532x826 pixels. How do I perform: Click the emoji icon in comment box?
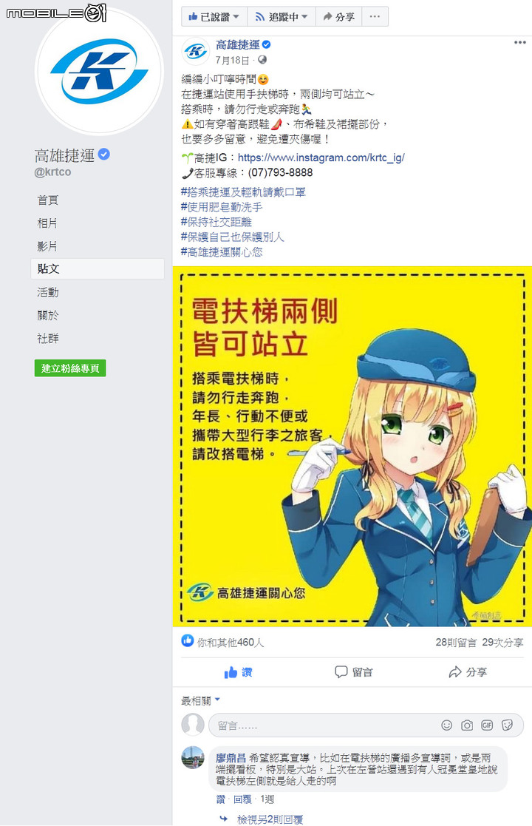coord(446,725)
